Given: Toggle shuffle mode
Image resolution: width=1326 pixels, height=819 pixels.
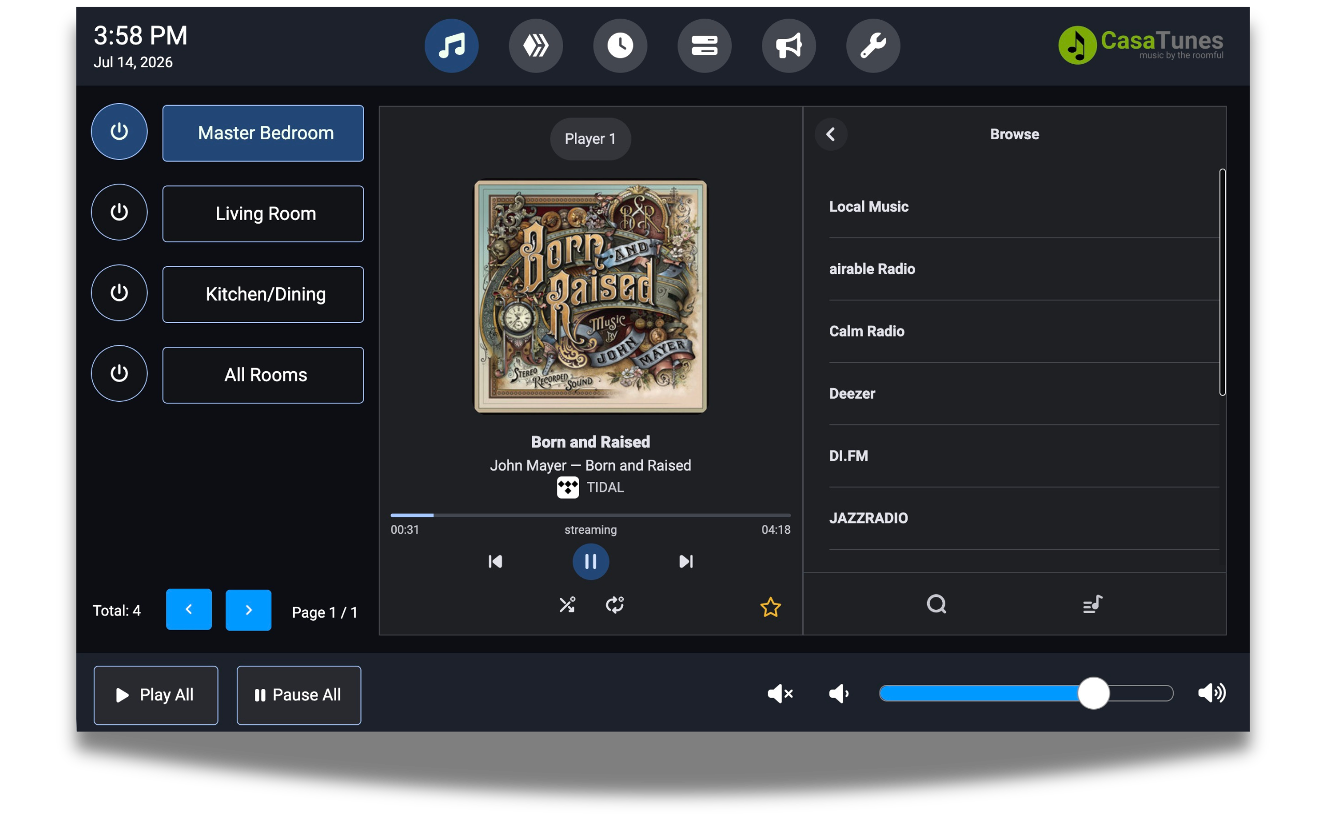Looking at the screenshot, I should pos(567,605).
